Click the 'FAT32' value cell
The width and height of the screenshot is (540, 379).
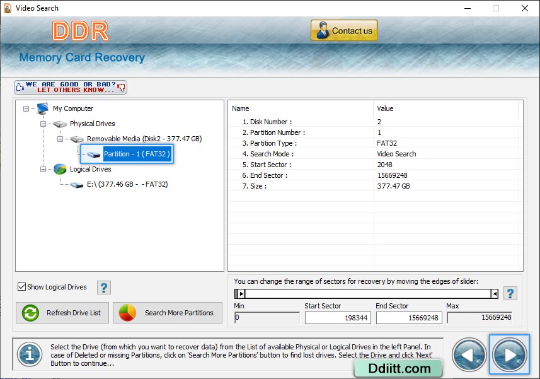pos(387,143)
